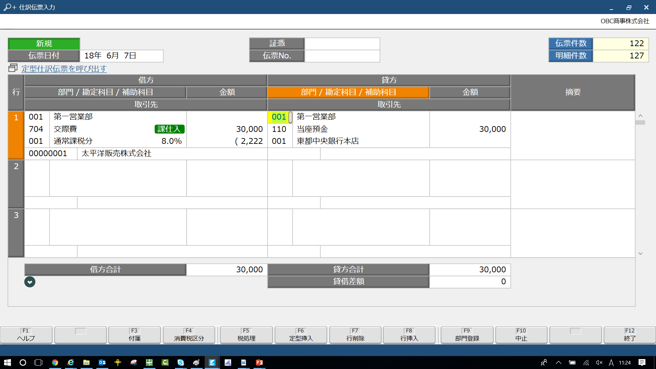Select row 1 header
This screenshot has height=369, width=656.
[16, 135]
